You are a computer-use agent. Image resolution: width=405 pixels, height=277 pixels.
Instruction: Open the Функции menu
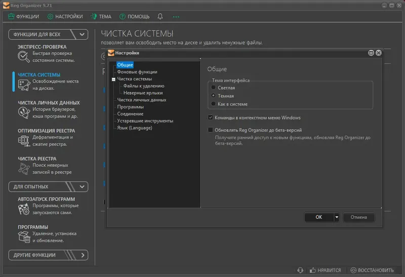tap(23, 17)
